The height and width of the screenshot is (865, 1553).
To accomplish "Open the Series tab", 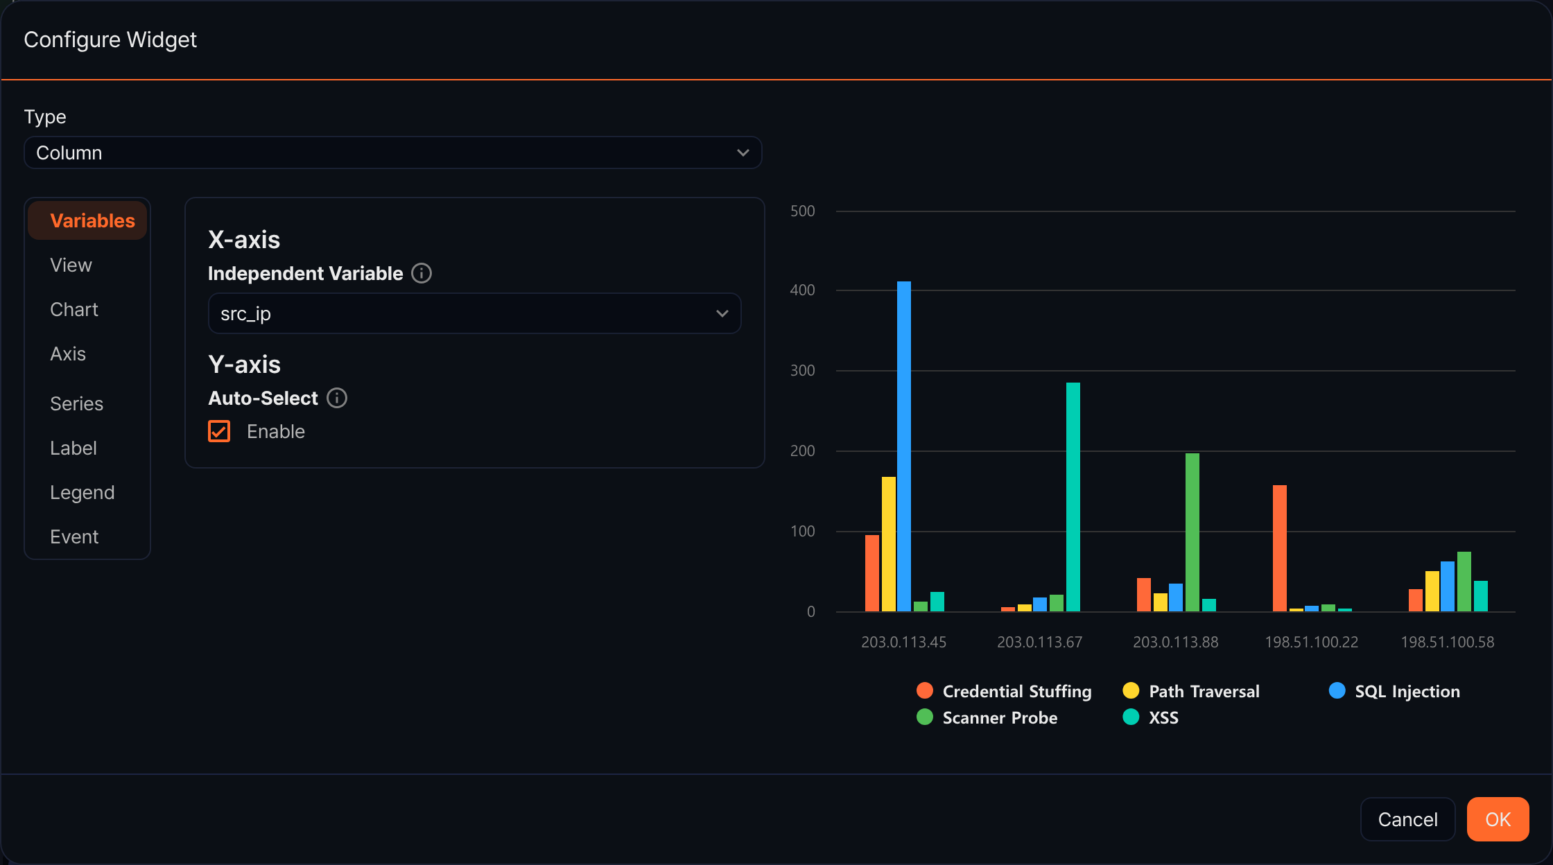I will click(76, 403).
